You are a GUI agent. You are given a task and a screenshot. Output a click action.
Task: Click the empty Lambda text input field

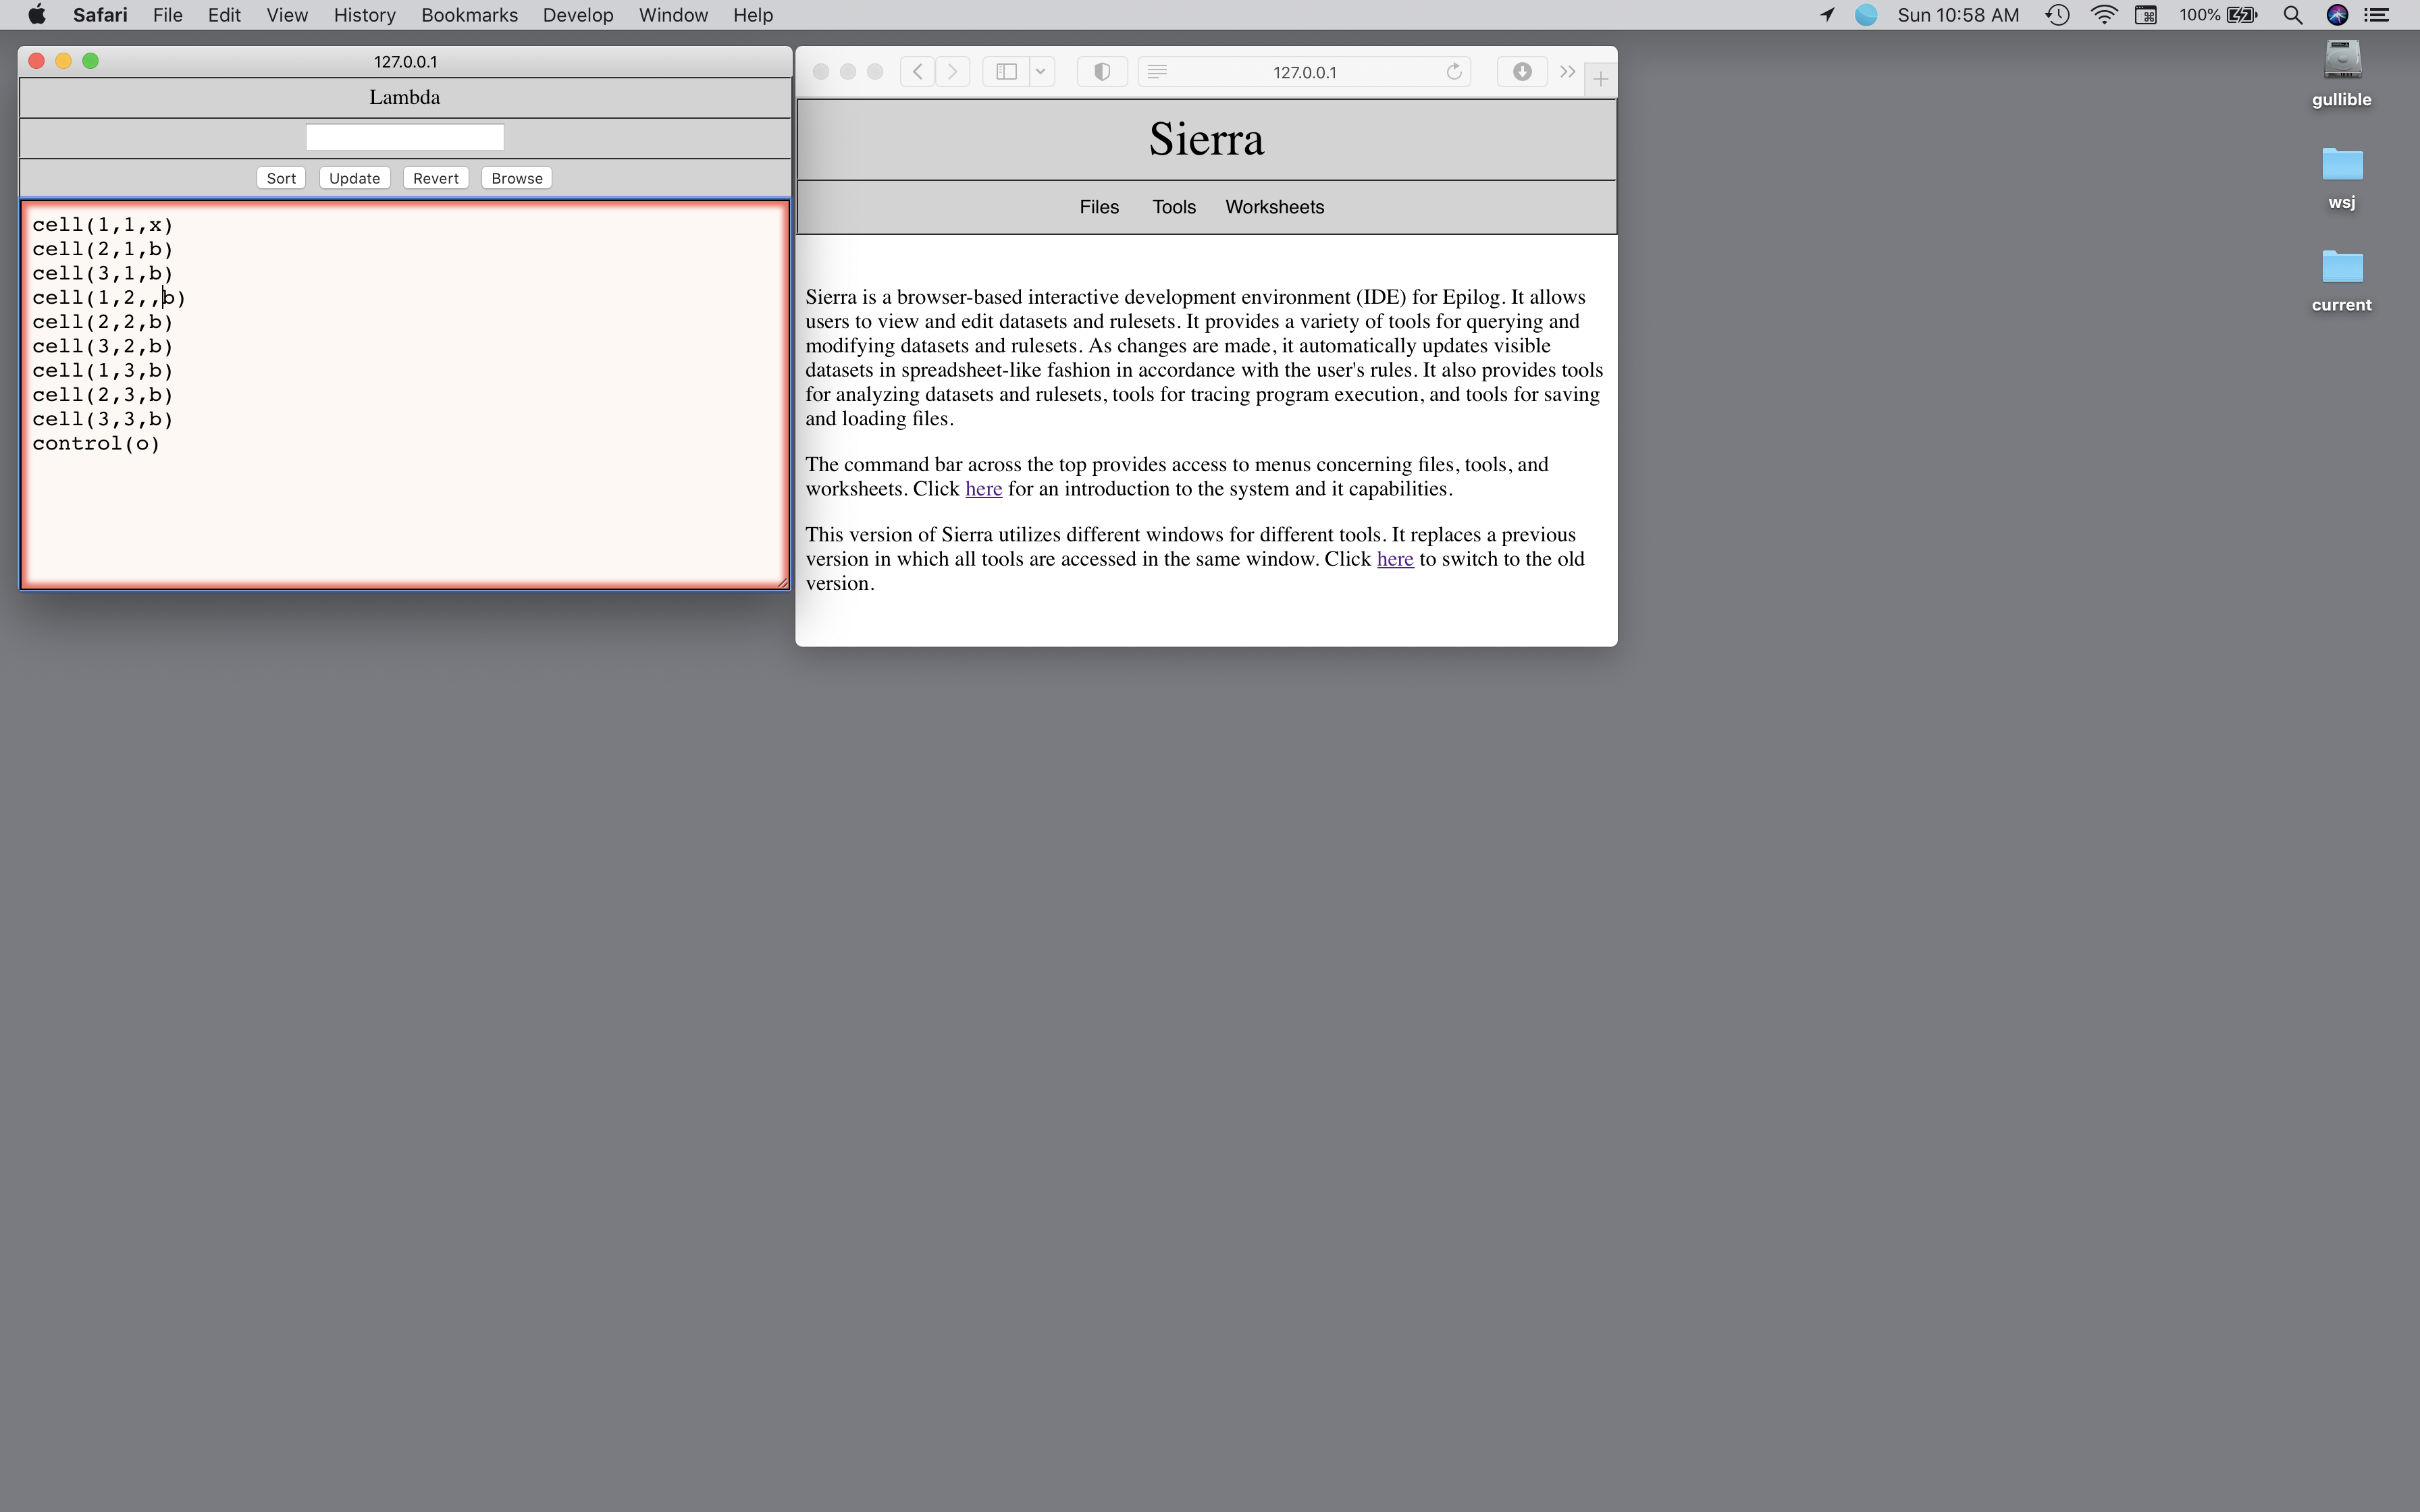click(x=404, y=137)
